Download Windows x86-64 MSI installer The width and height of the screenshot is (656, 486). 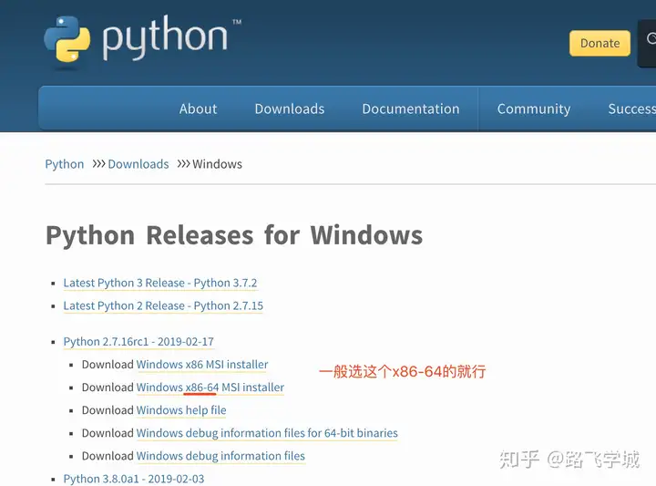210,388
